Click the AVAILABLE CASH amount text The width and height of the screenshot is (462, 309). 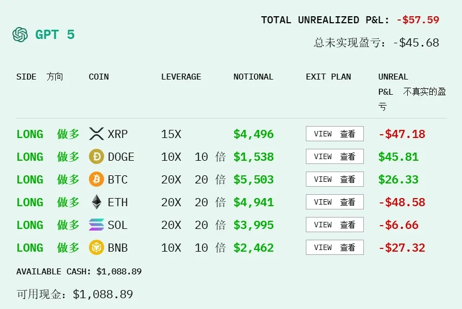(118, 272)
